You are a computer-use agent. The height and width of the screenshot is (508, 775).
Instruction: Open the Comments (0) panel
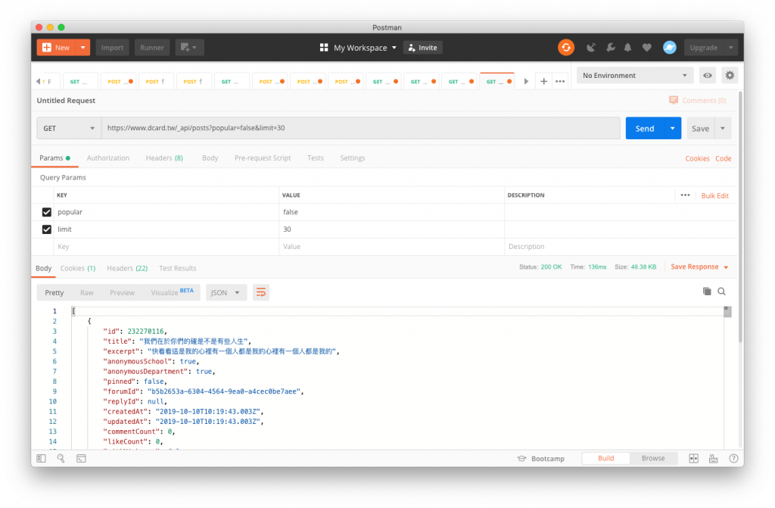pos(697,101)
